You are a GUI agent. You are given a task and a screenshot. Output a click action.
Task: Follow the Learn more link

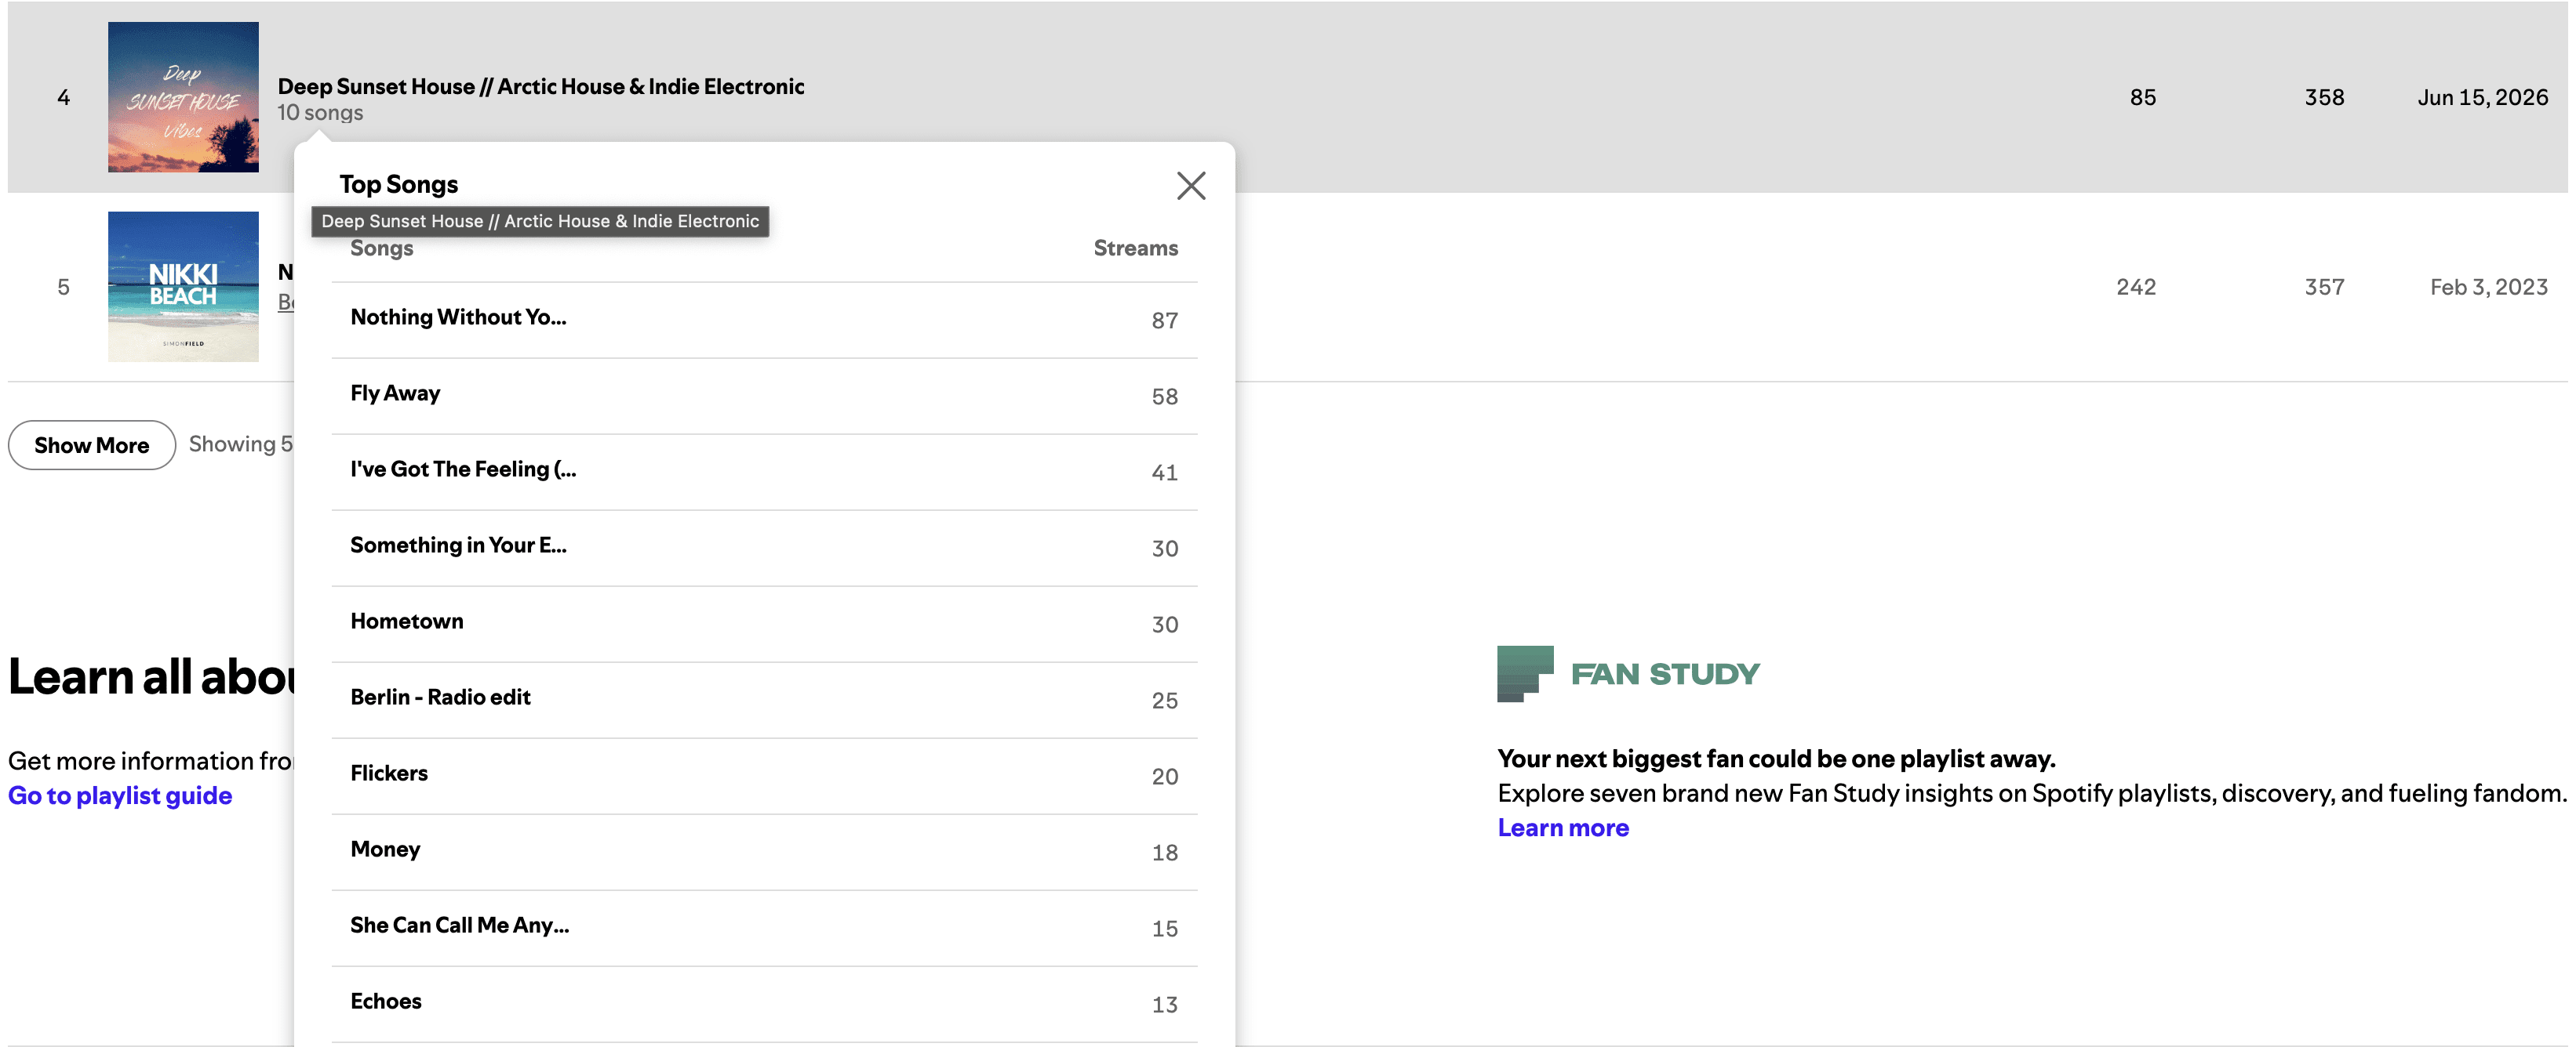1563,828
